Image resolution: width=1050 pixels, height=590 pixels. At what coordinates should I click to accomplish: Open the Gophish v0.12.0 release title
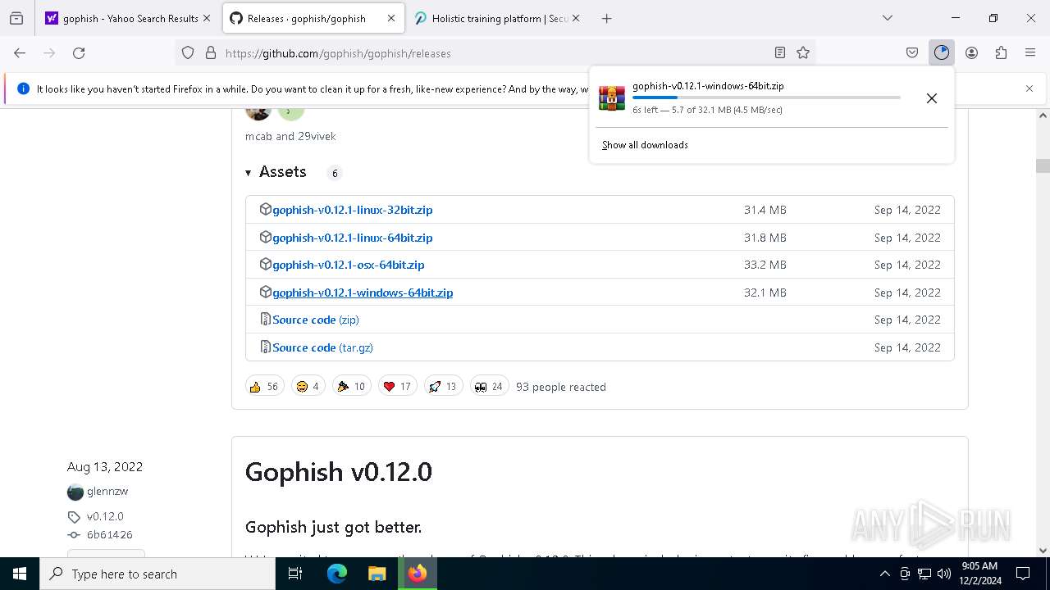[x=338, y=471]
